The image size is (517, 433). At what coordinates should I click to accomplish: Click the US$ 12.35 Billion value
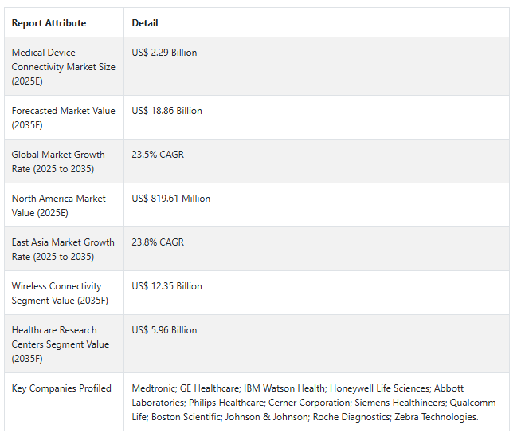[166, 286]
